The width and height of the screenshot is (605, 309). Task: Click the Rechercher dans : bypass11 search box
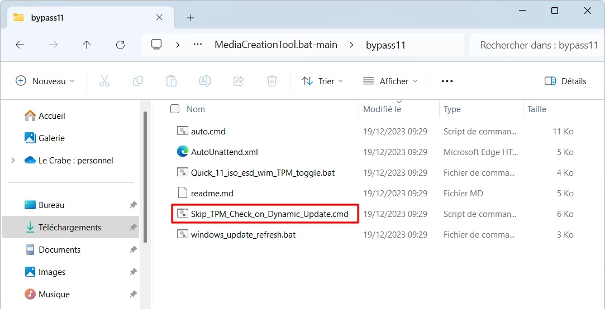point(537,45)
